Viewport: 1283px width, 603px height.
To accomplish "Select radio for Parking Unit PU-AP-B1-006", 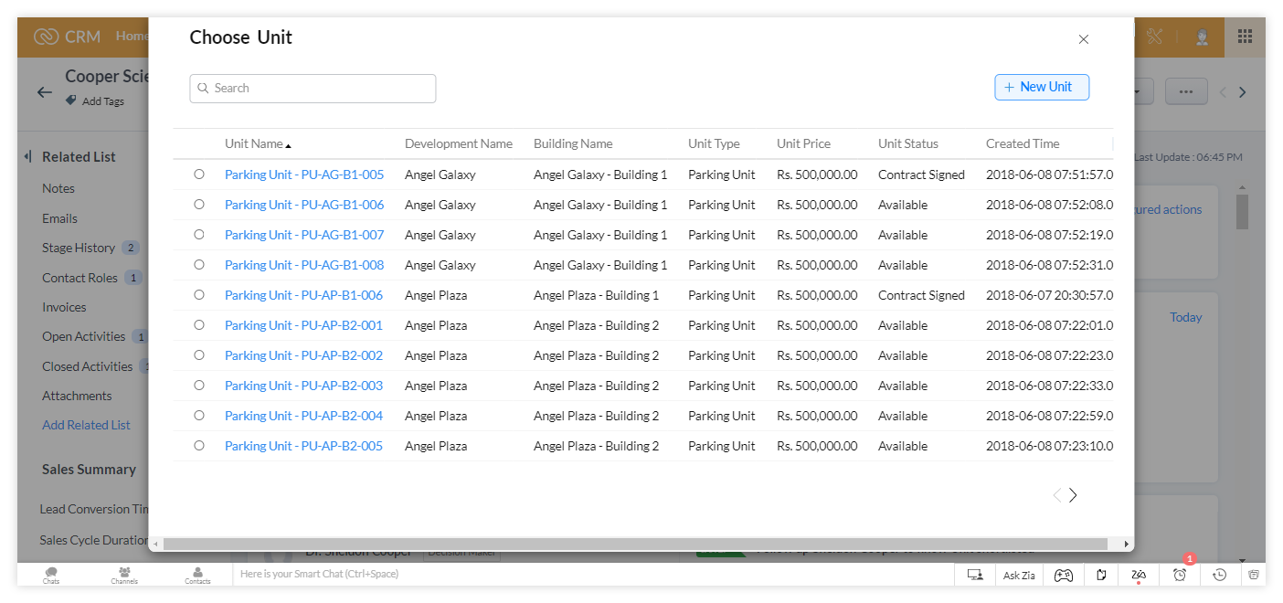I will click(199, 295).
